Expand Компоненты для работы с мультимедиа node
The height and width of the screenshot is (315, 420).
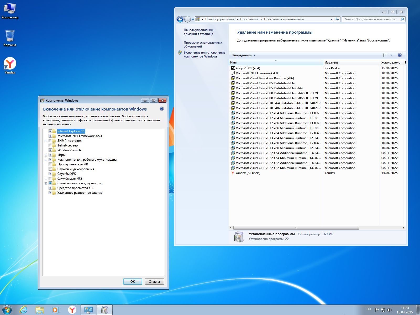click(x=46, y=160)
